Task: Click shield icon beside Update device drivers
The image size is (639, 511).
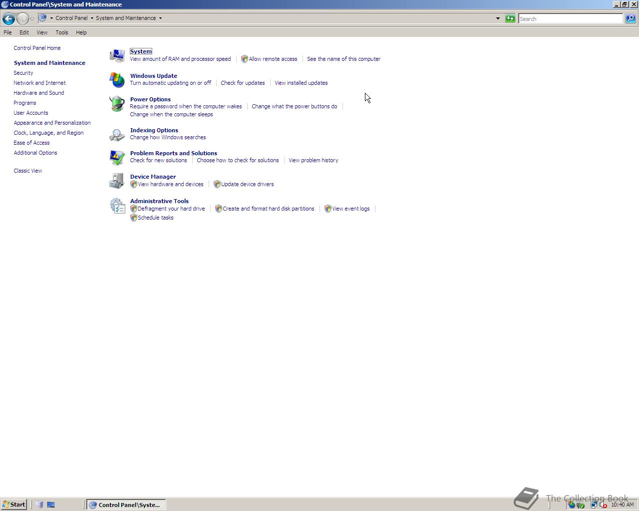Action: click(217, 184)
